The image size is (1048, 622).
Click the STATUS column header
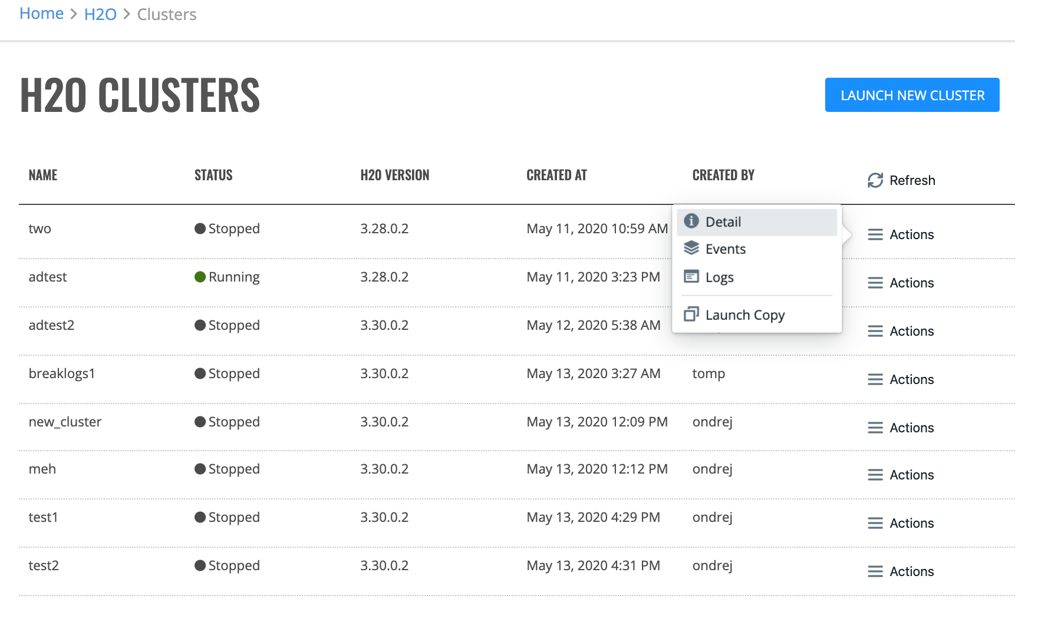point(213,175)
